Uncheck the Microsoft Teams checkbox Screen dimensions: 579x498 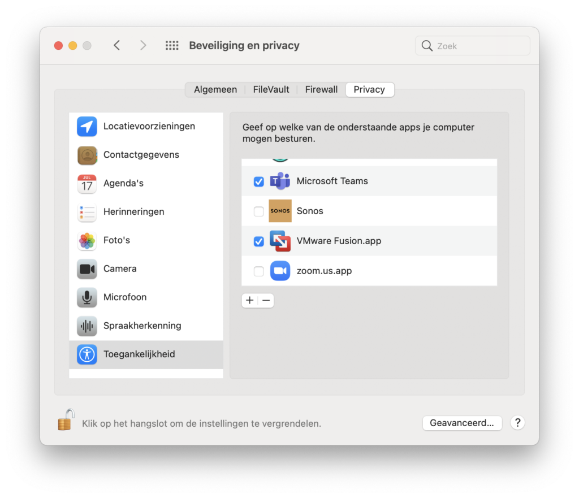click(x=259, y=181)
